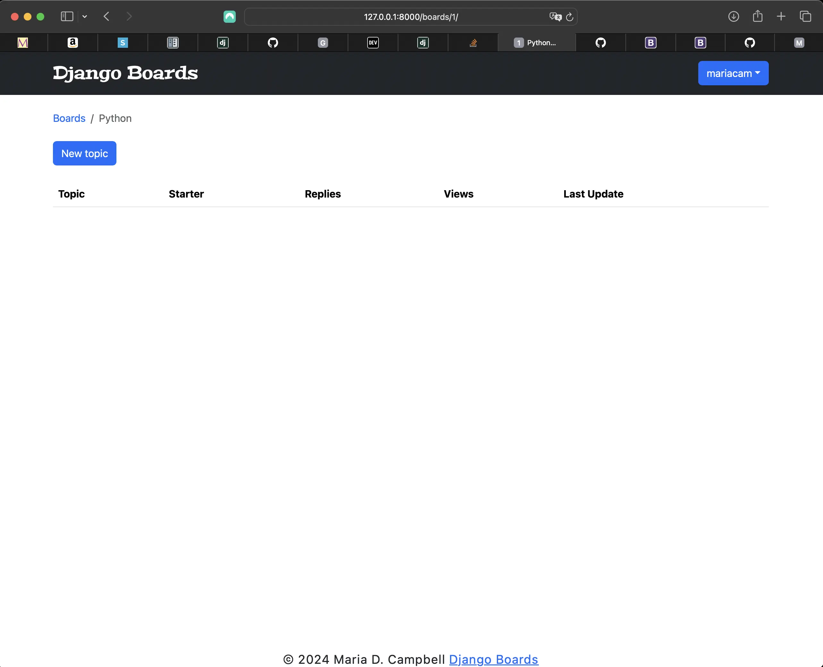Switch to the Stack Overflow tab
823x667 pixels.
click(x=473, y=43)
